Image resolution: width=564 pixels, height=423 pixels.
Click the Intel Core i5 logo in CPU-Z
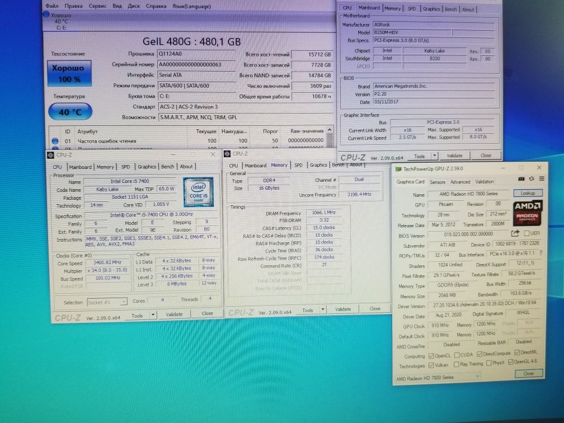pyautogui.click(x=198, y=192)
